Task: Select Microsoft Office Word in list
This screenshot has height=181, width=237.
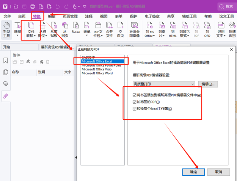Action: (97, 73)
